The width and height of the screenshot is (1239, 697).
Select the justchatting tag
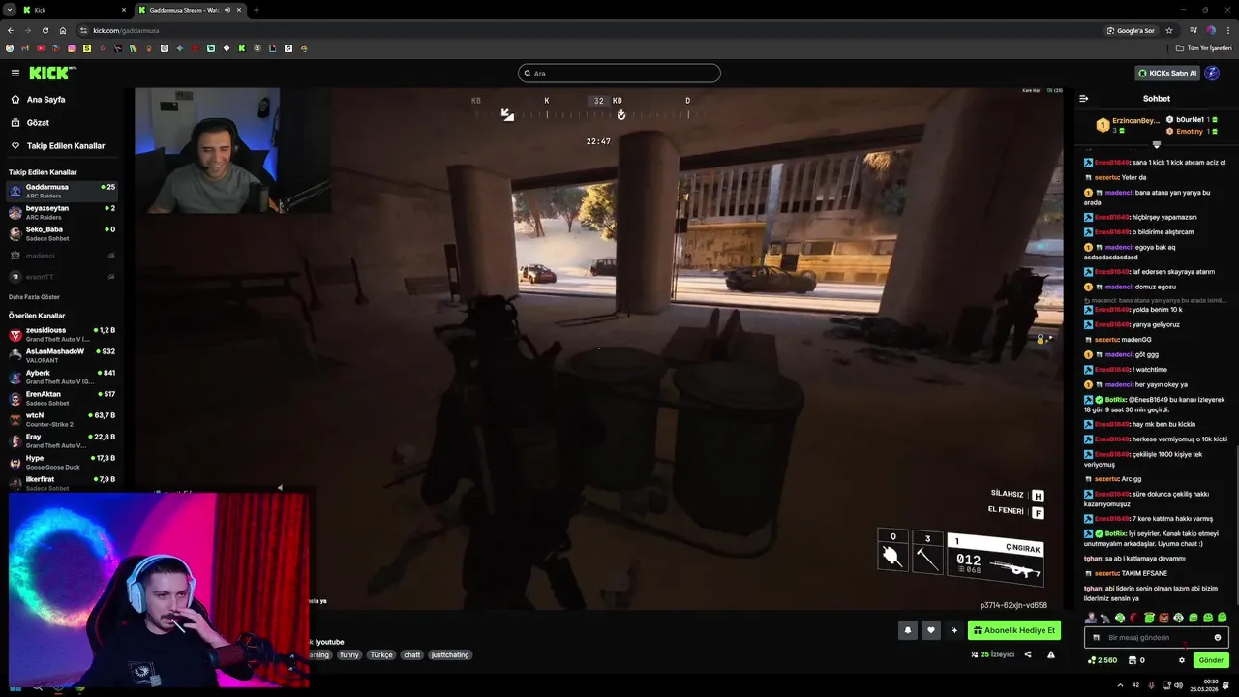450,655
